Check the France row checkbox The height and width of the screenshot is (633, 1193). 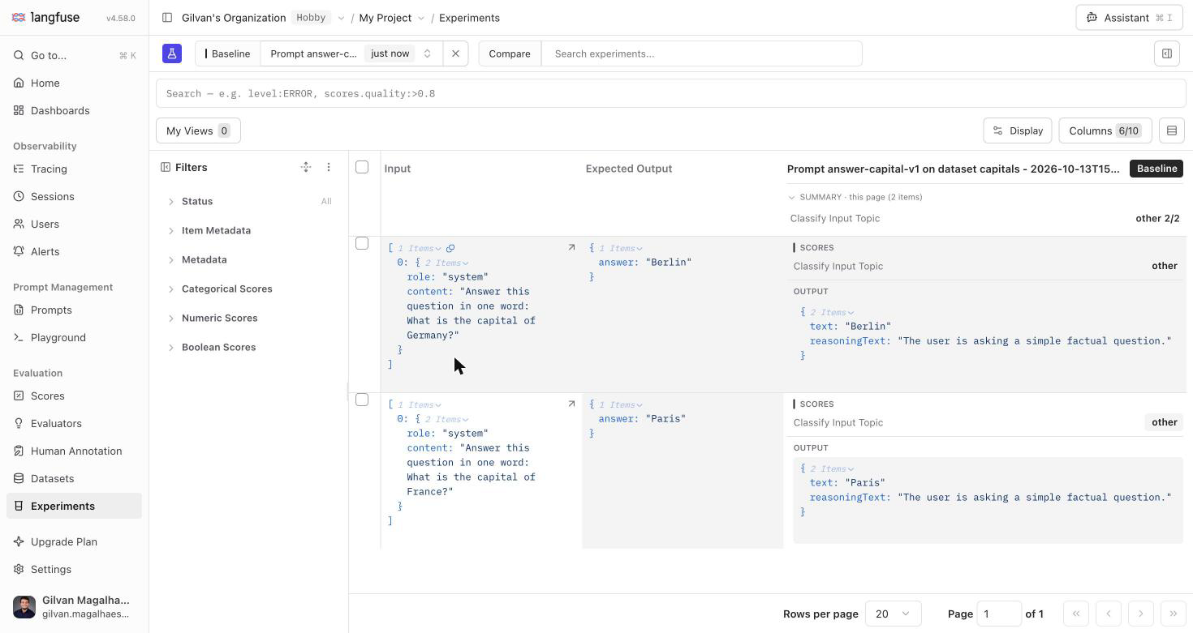[x=362, y=400]
